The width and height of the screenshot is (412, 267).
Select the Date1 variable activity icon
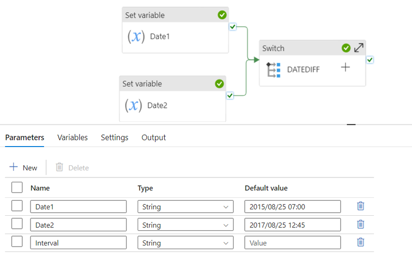(136, 36)
